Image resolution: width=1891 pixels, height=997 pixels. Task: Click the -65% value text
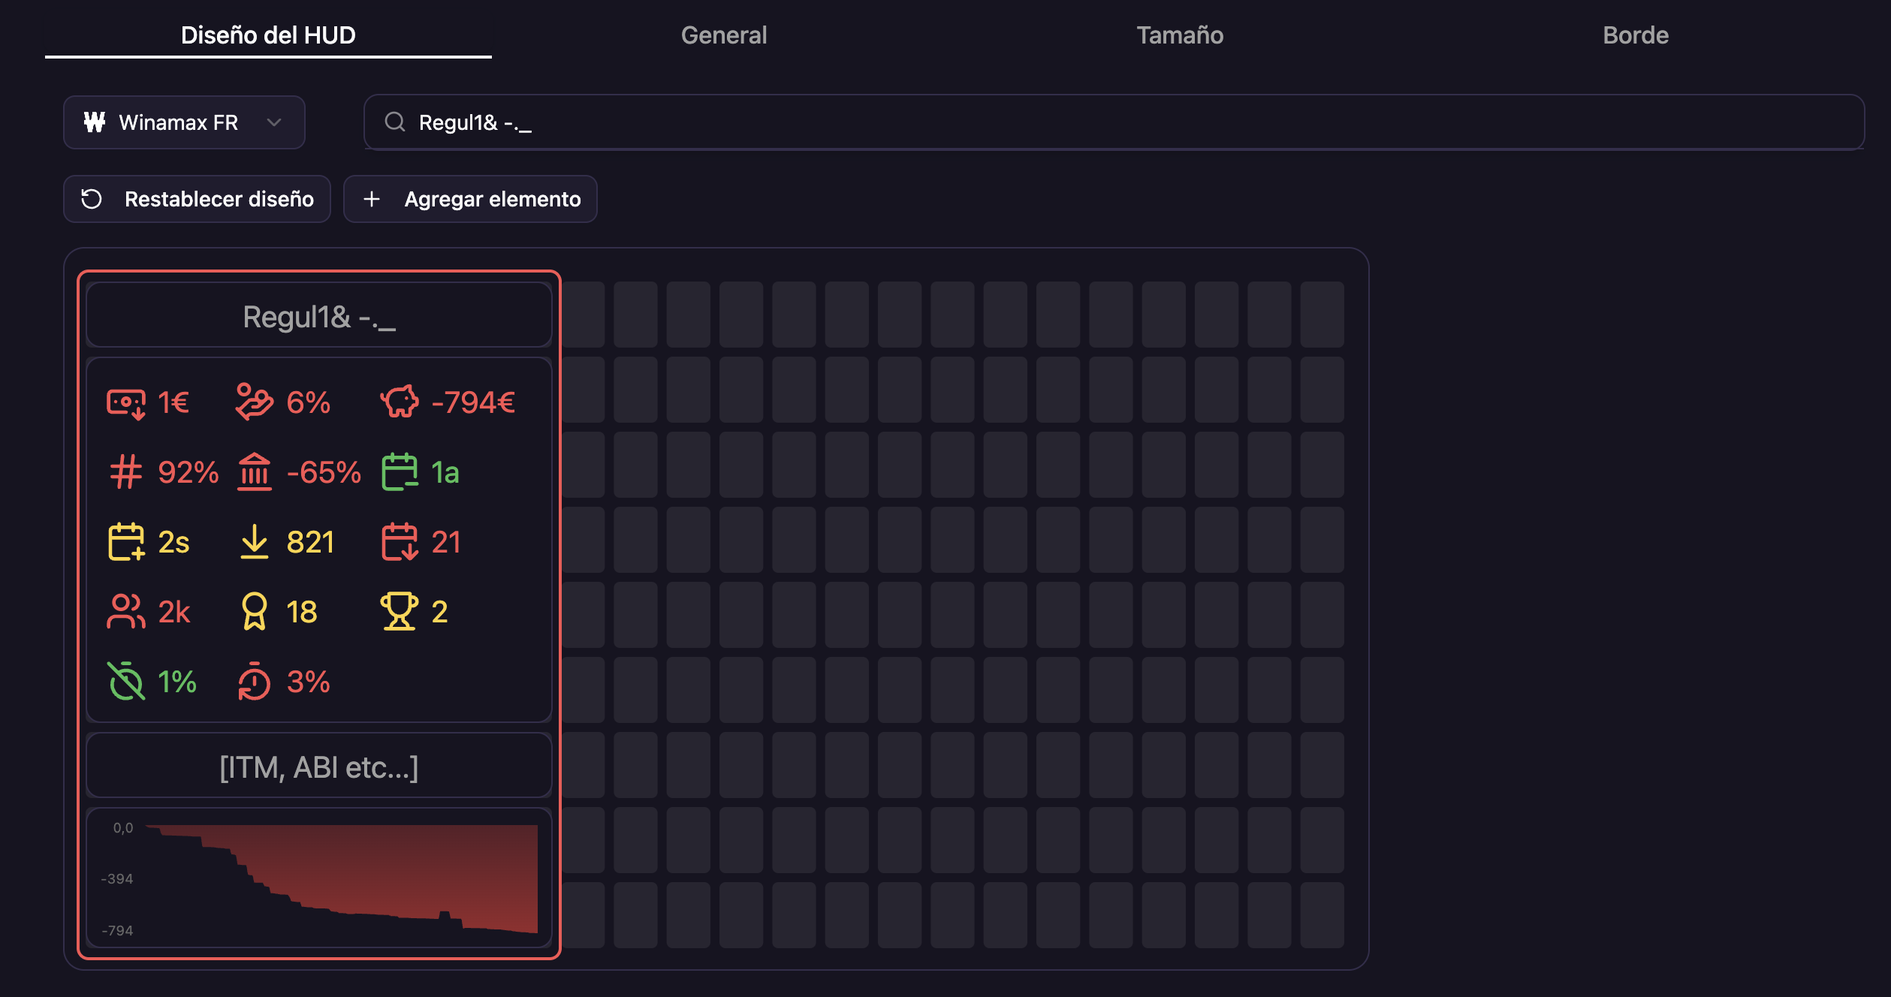(324, 473)
